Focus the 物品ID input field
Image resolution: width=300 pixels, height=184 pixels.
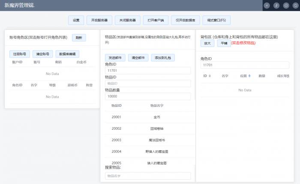pos(148,84)
